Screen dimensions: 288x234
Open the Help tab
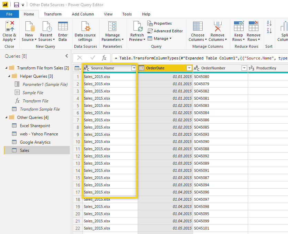pos(146,14)
